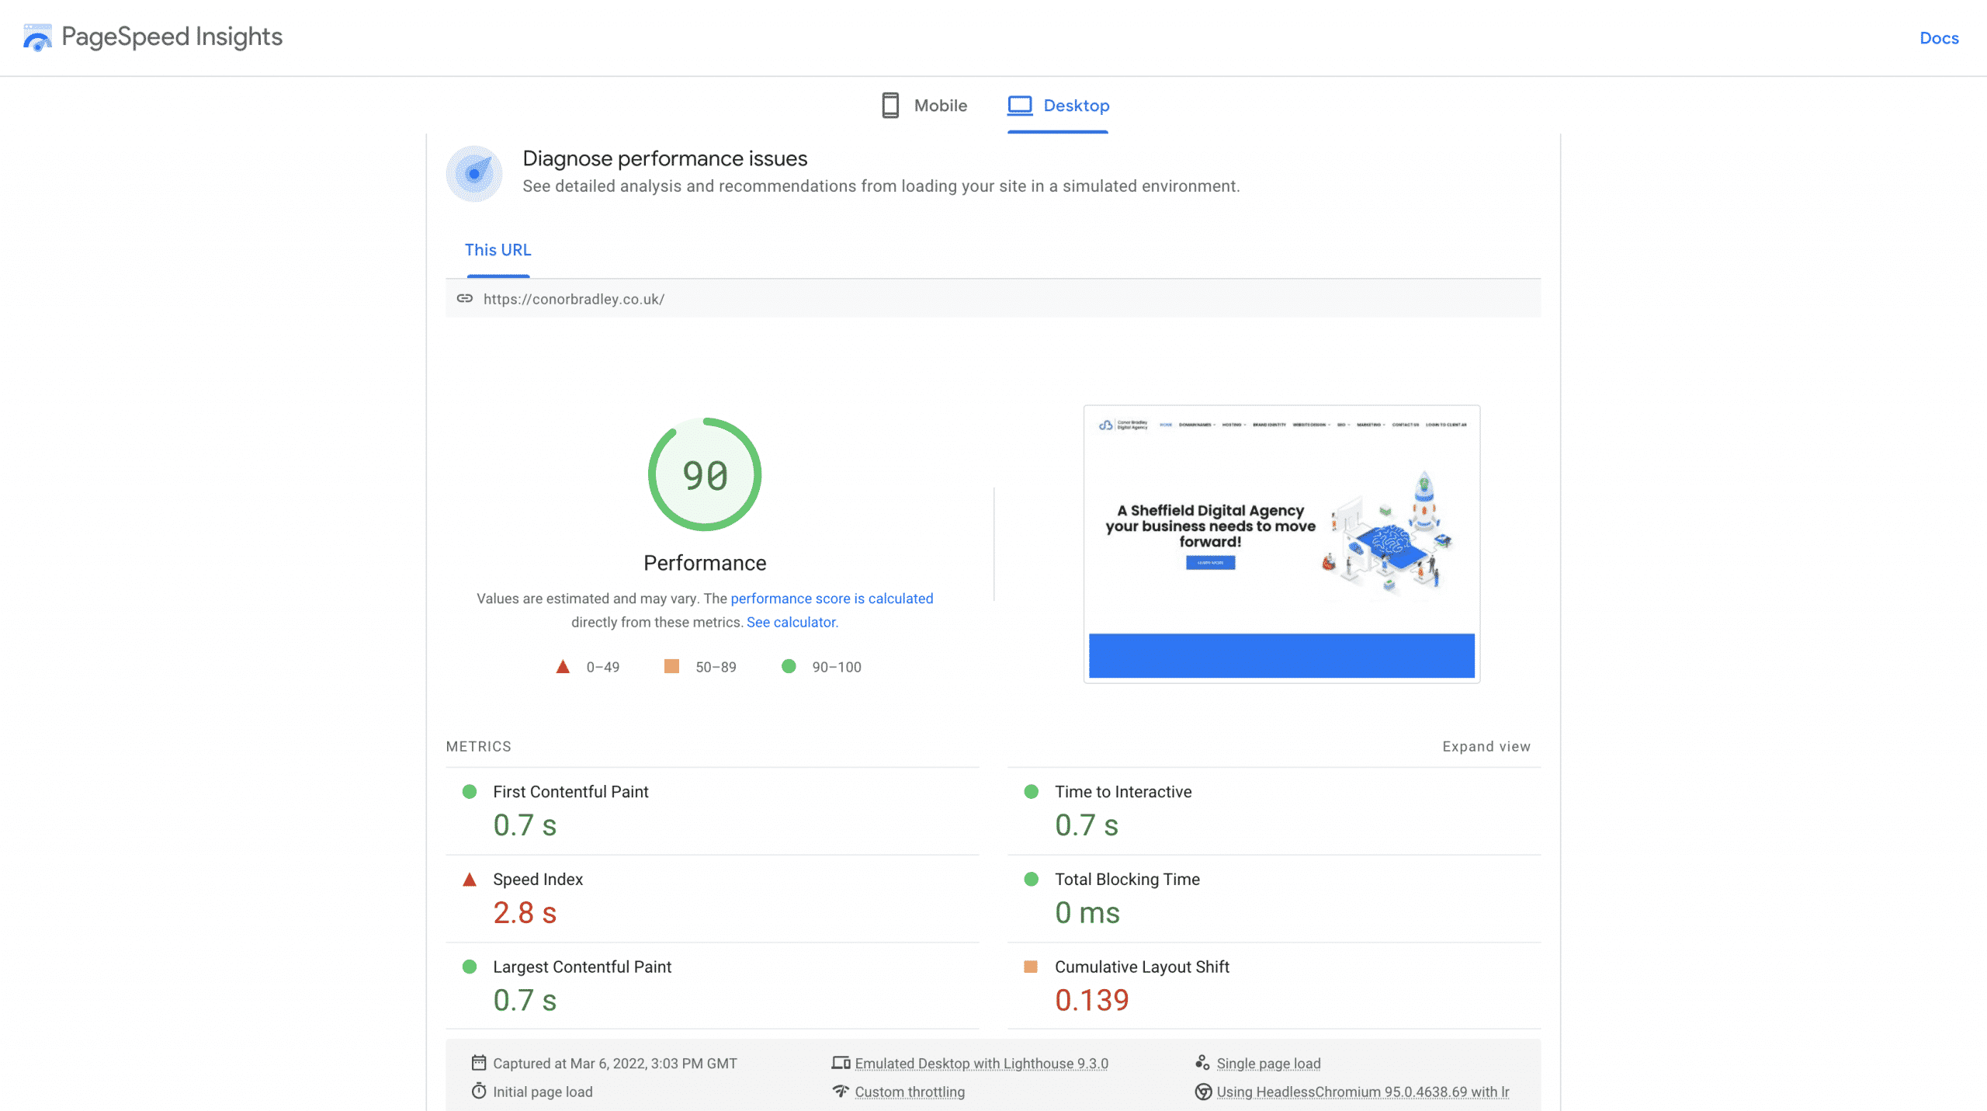Switch to the Mobile tab
The width and height of the screenshot is (1987, 1111).
(x=924, y=106)
